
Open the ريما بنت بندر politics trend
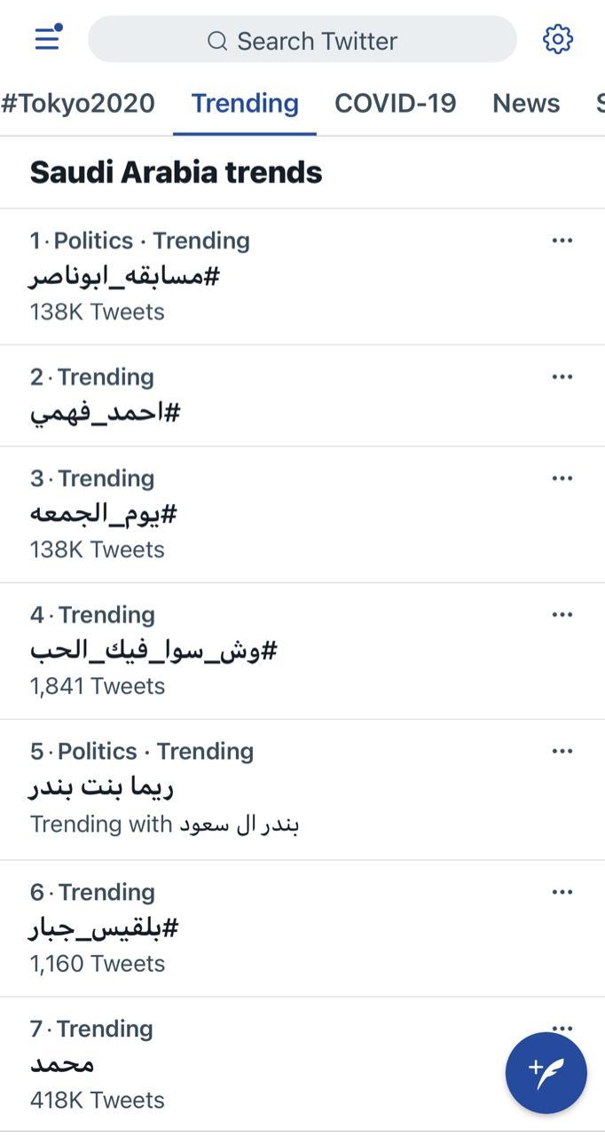(101, 787)
